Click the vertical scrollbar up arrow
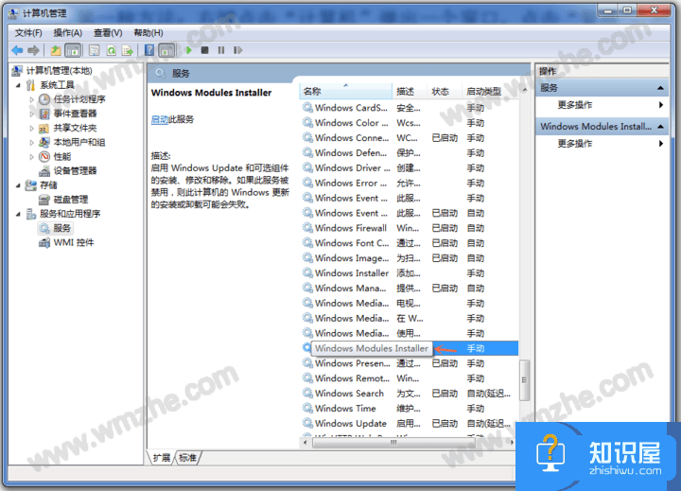Viewport: 681px width, 491px height. pyautogui.click(x=524, y=90)
